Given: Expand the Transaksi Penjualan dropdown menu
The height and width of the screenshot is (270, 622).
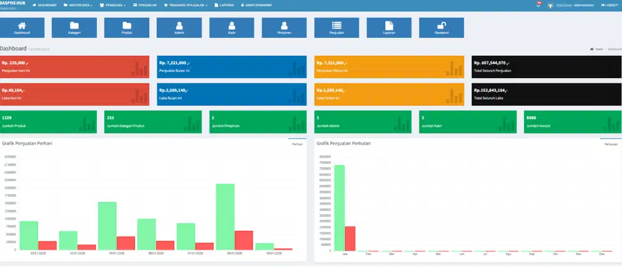Looking at the screenshot, I should click(x=186, y=5).
